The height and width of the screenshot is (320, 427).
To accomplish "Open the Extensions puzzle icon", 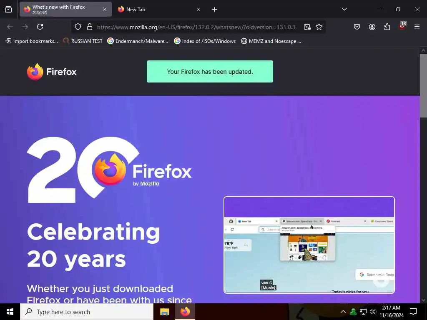I will [x=387, y=27].
